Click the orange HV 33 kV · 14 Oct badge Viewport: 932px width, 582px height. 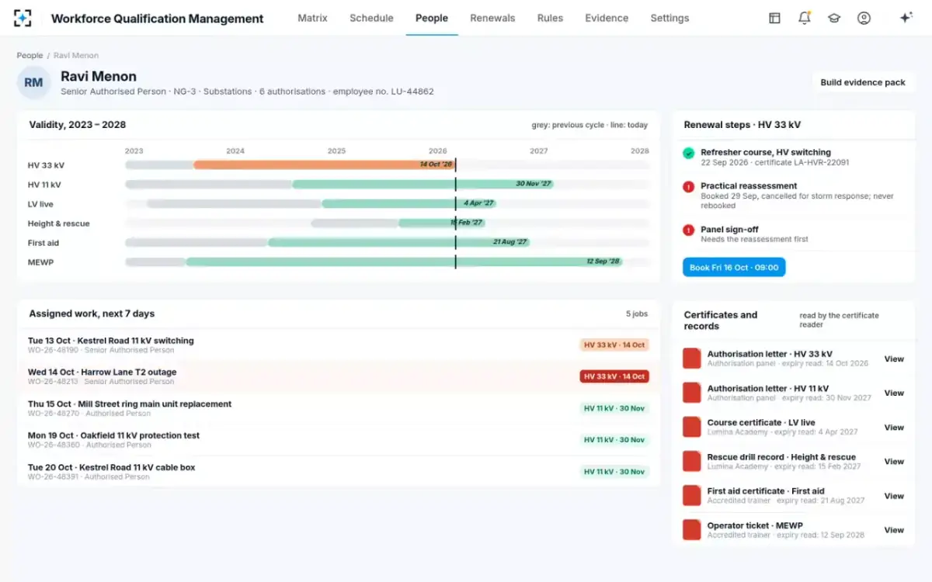click(x=614, y=345)
